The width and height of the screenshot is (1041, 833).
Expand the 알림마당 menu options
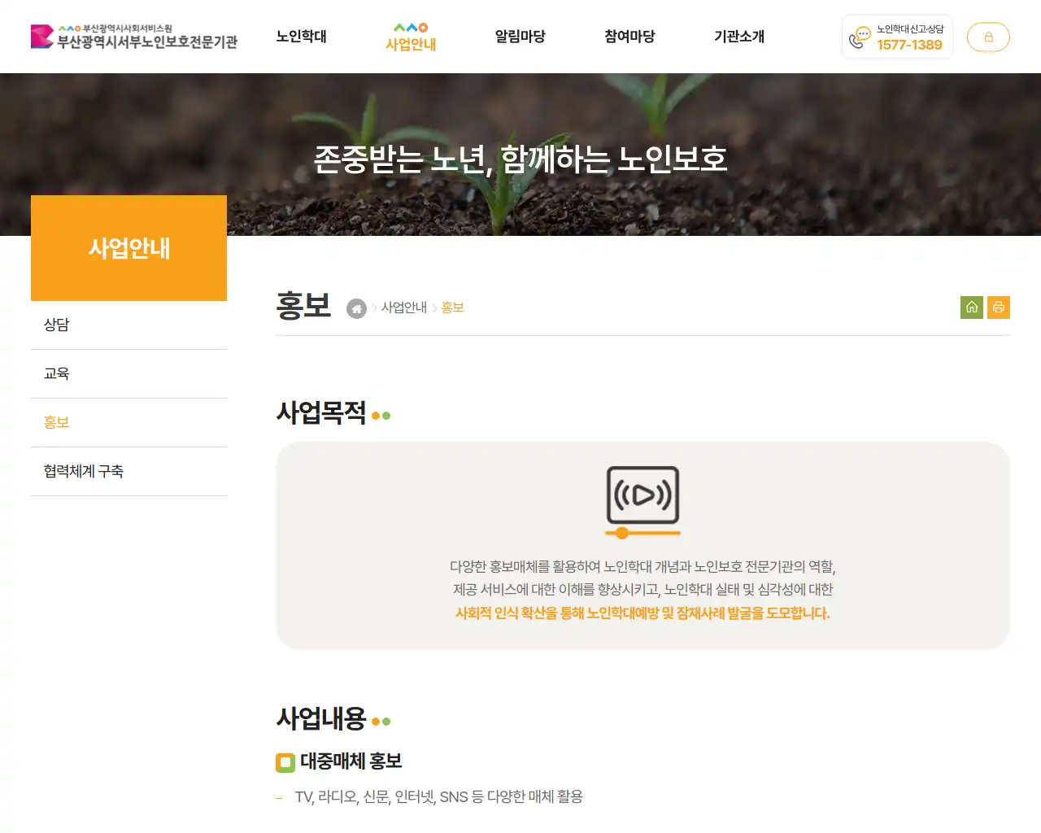click(520, 37)
